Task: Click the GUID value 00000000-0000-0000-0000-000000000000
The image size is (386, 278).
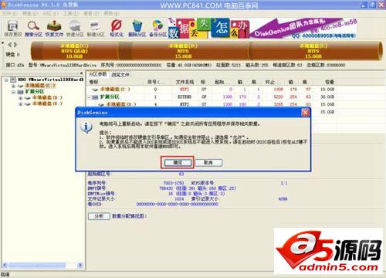Action: pyautogui.click(x=178, y=204)
